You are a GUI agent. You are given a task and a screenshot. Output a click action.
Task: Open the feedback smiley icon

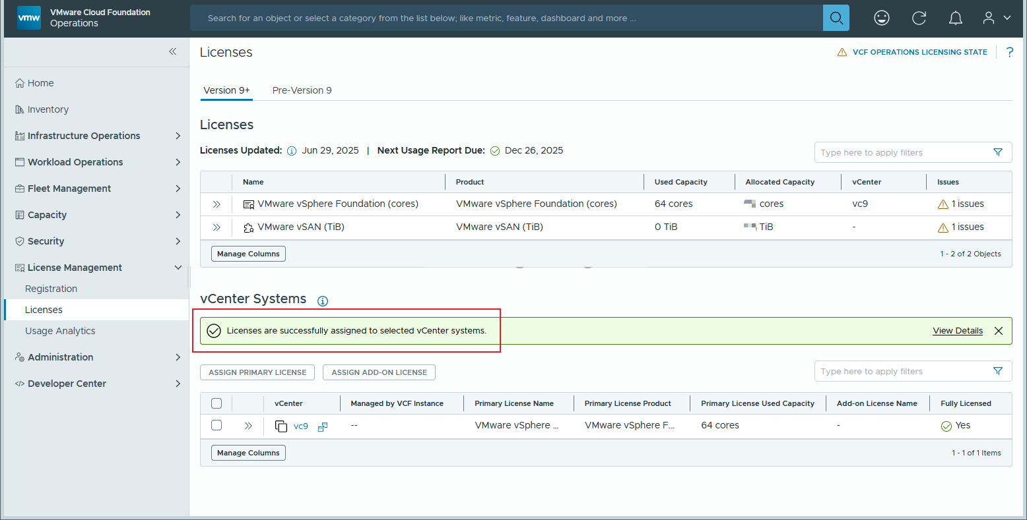point(881,18)
